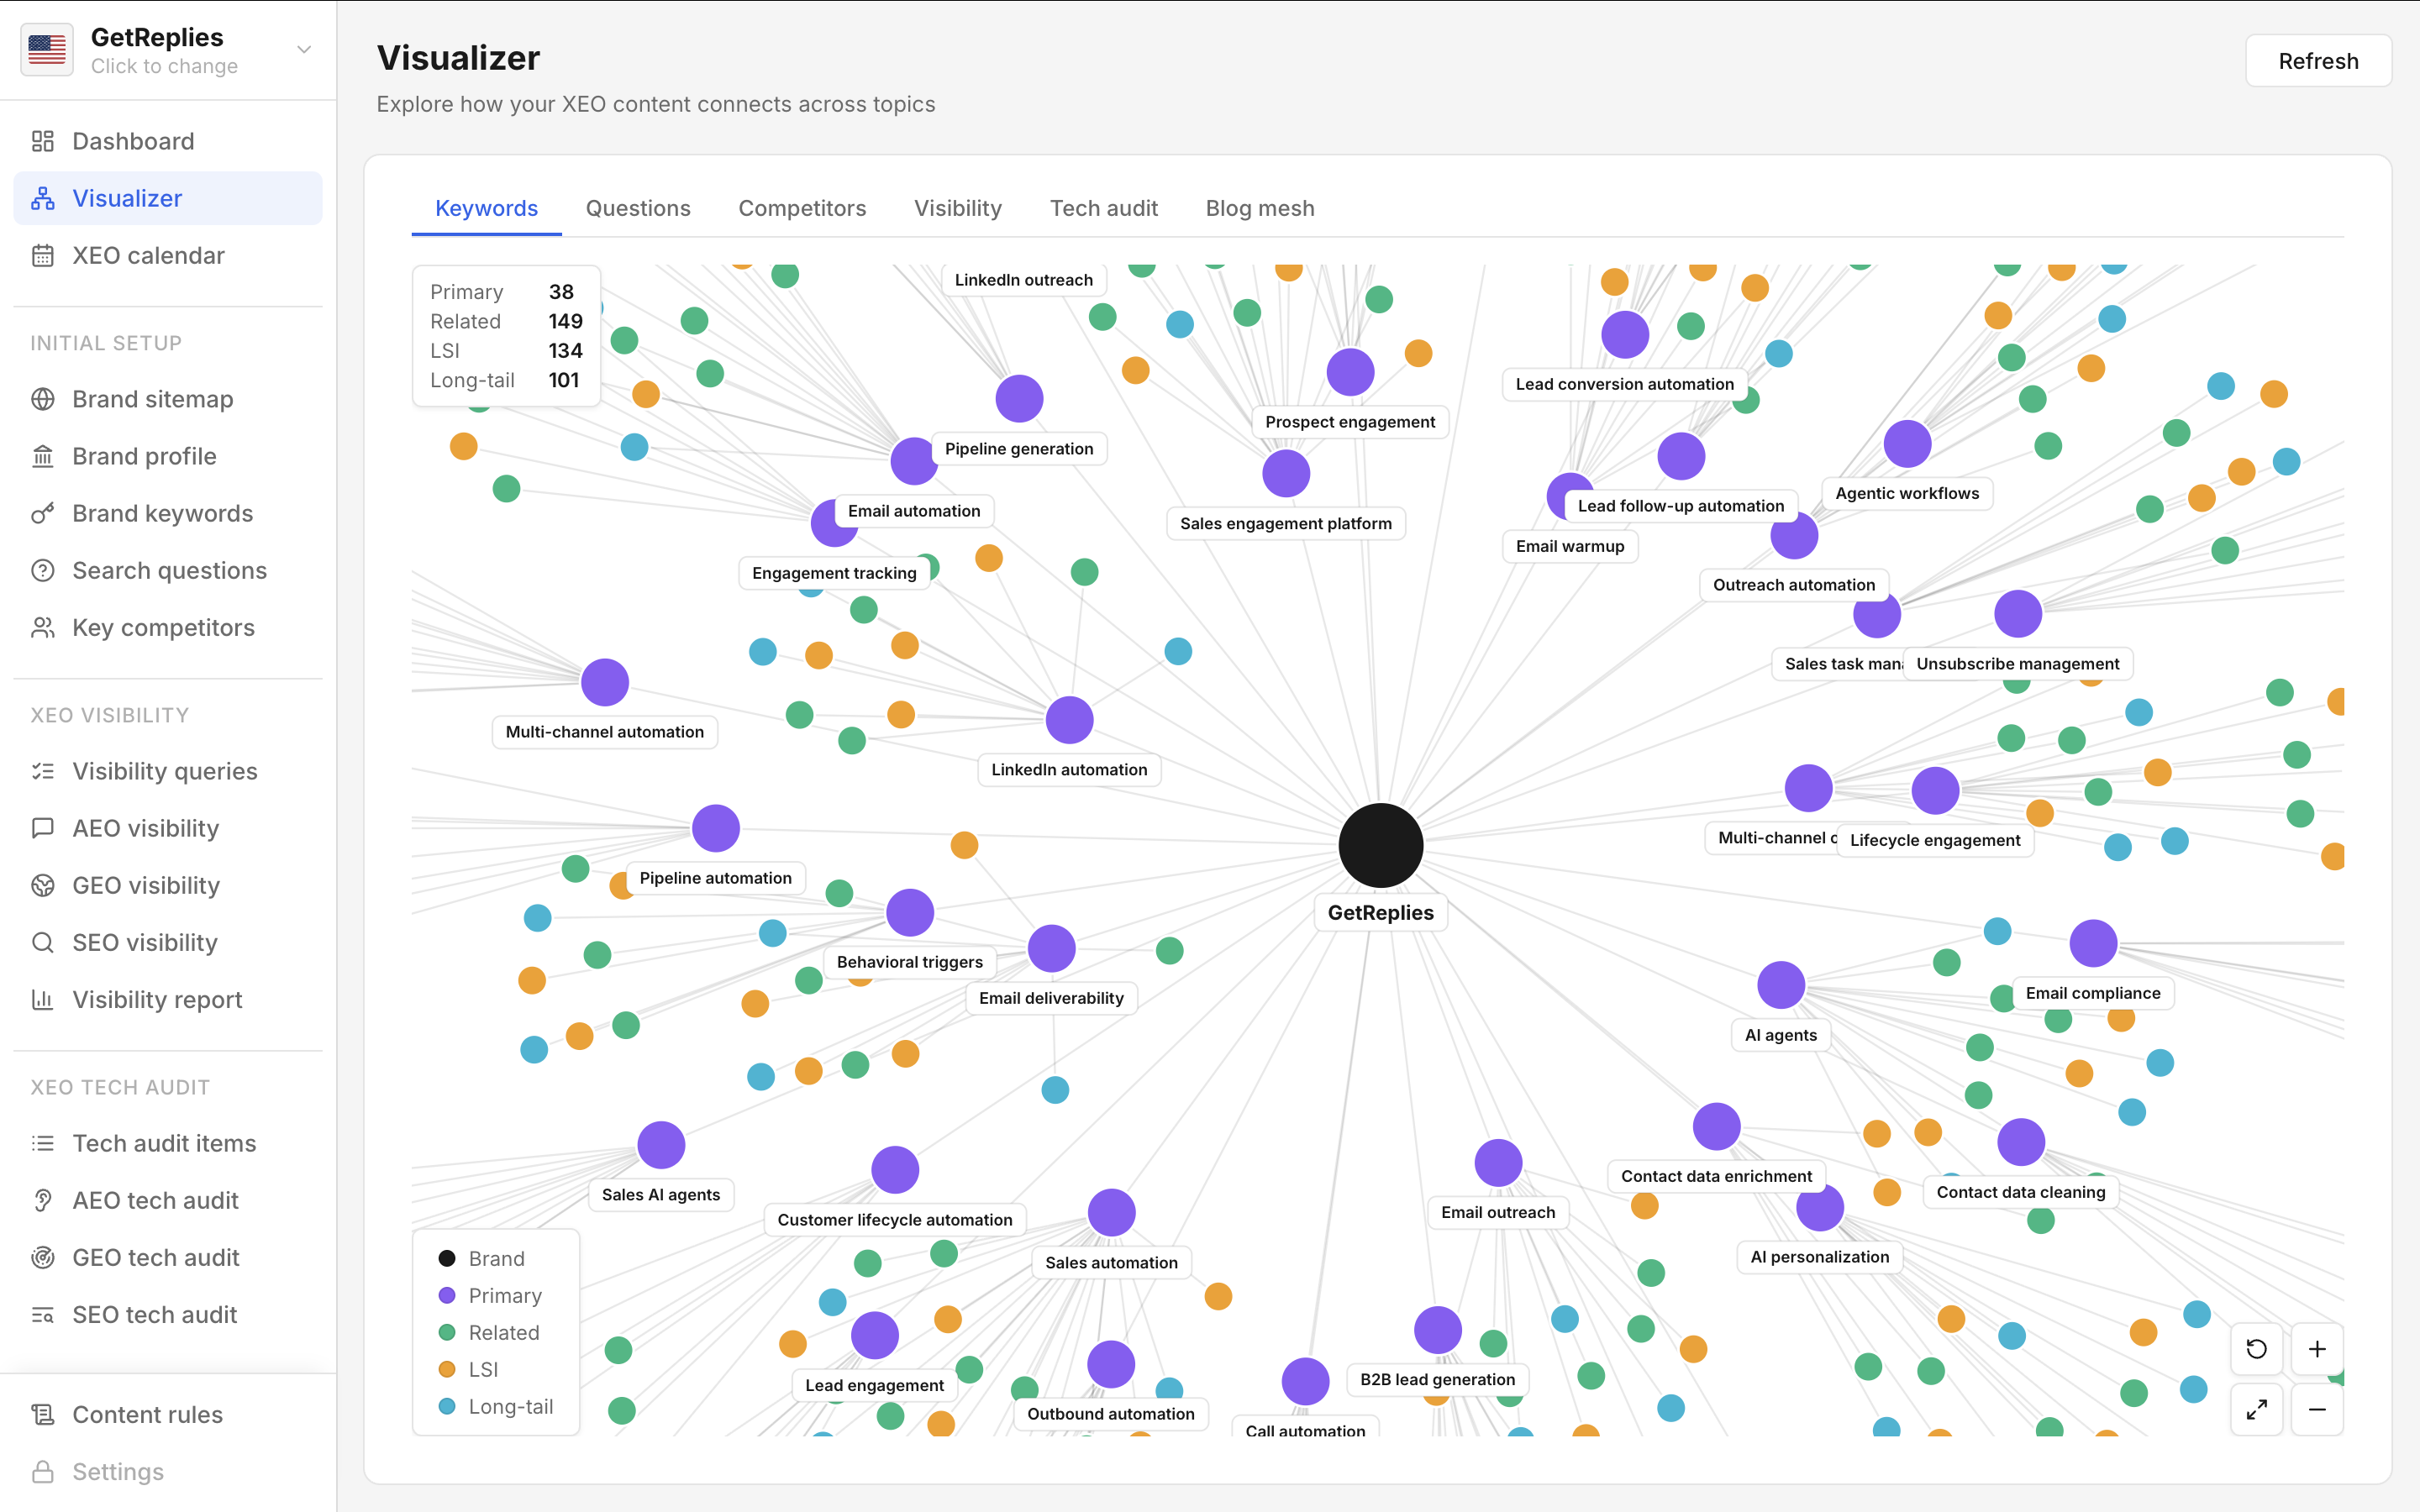Click the Settings lock icon
Viewport: 2420px width, 1512px height.
coord(42,1471)
